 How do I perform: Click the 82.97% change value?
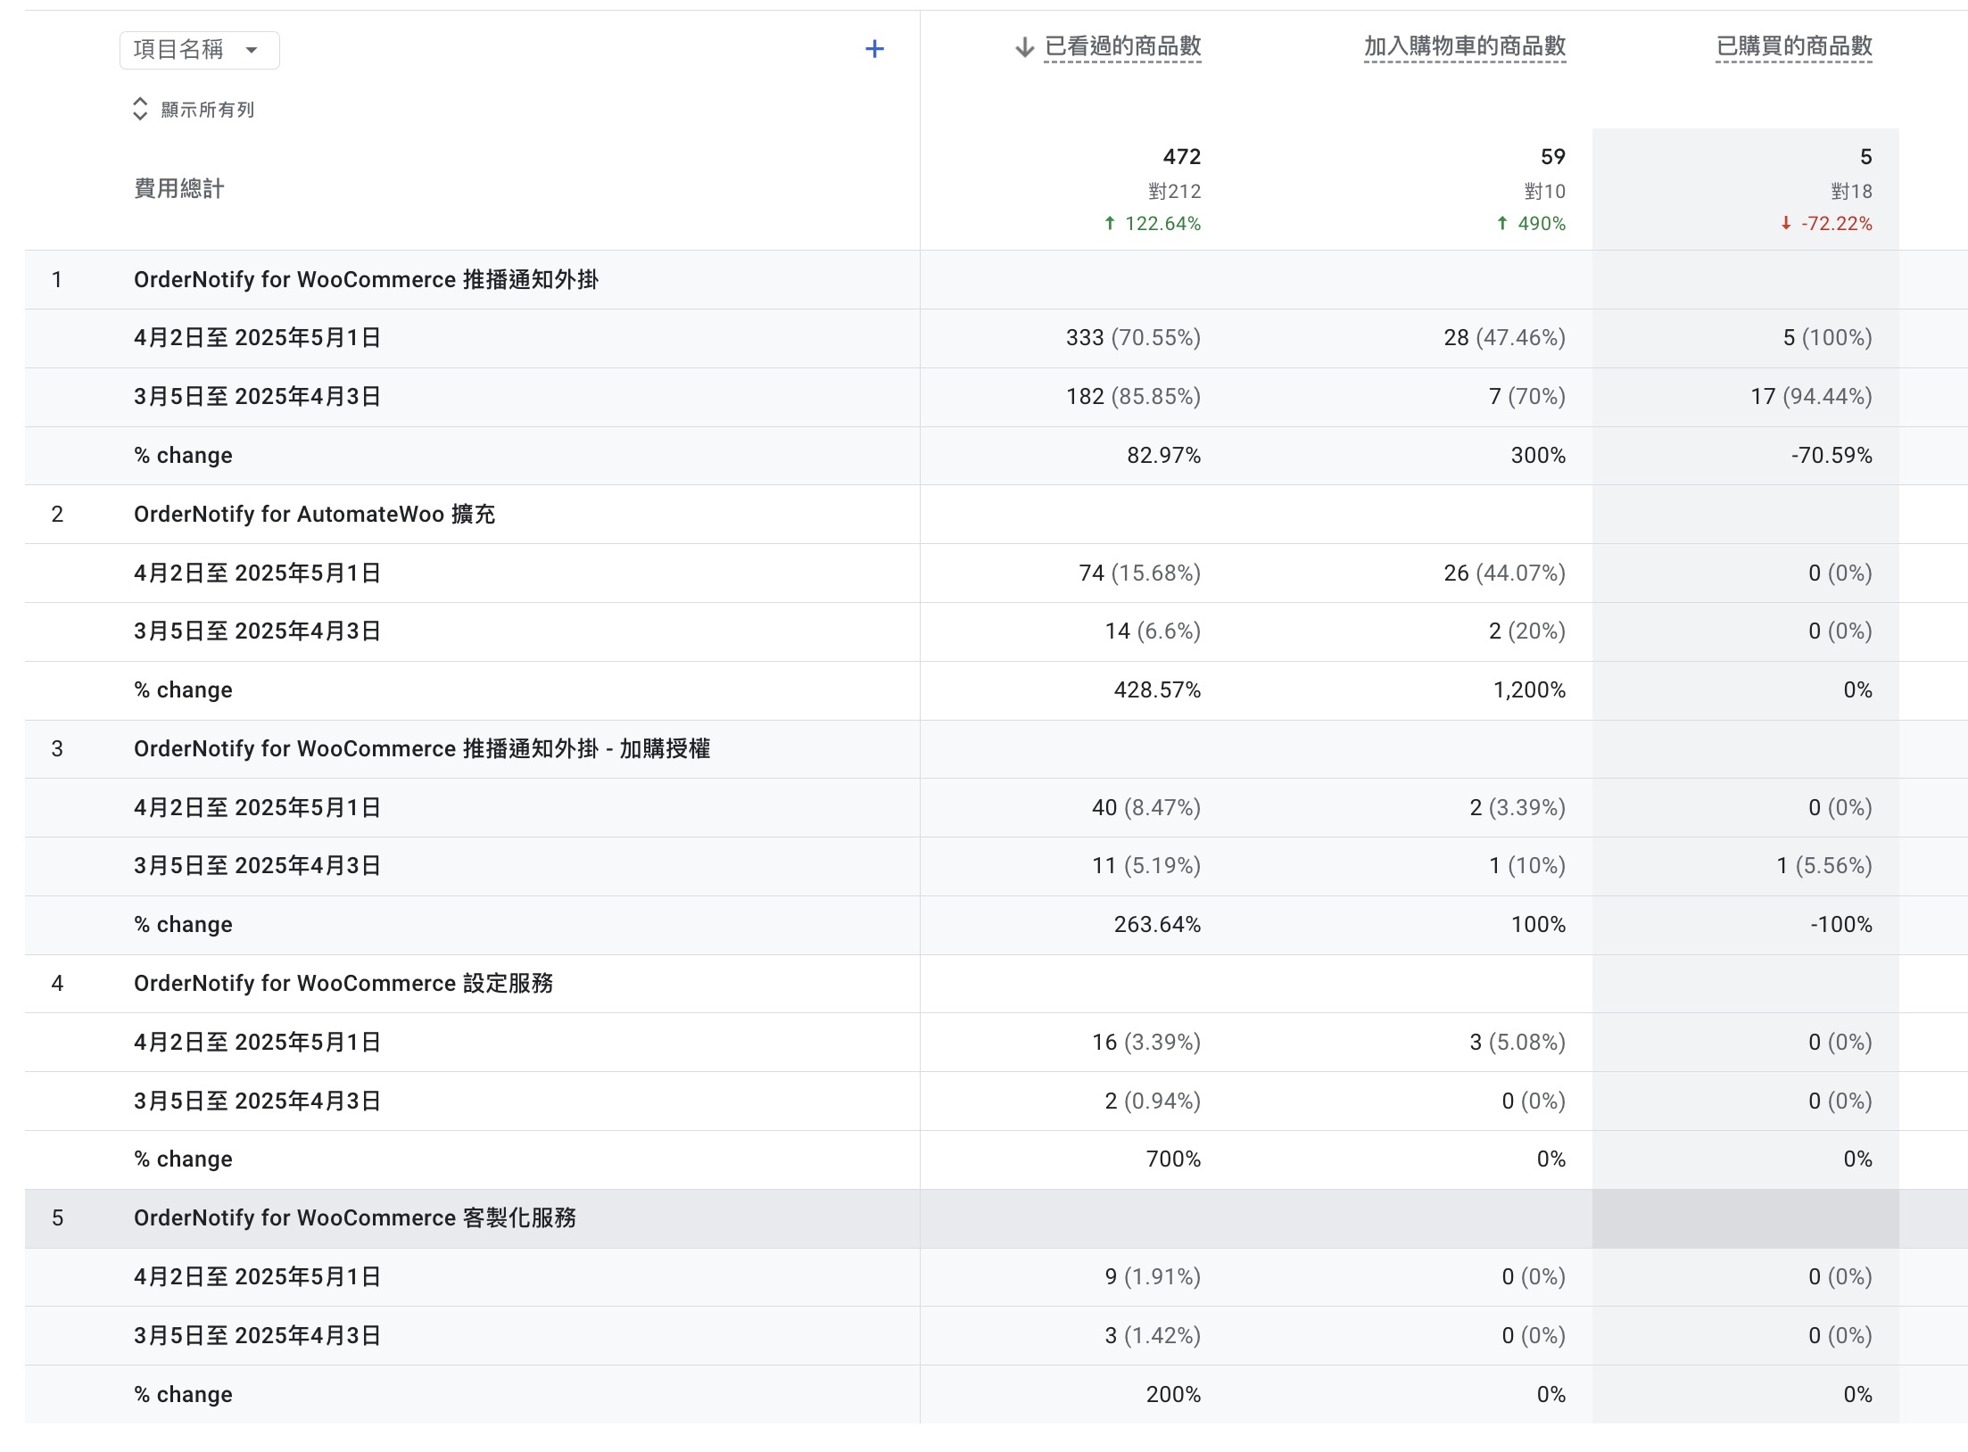coord(1163,456)
